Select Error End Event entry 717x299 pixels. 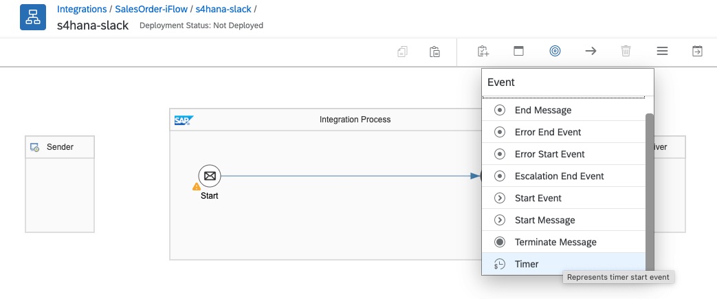point(564,132)
